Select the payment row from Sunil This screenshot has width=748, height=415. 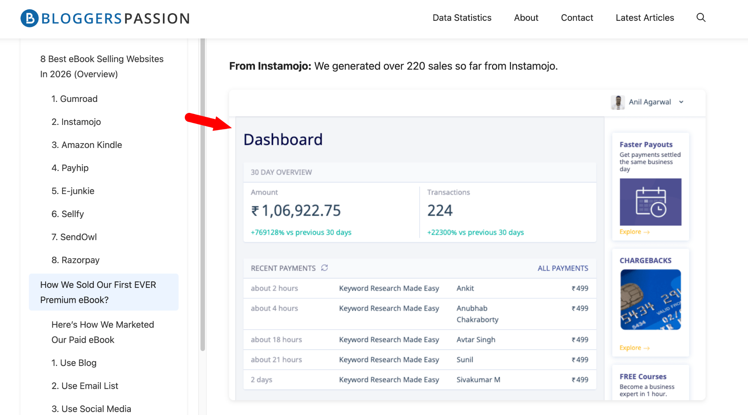coord(420,359)
